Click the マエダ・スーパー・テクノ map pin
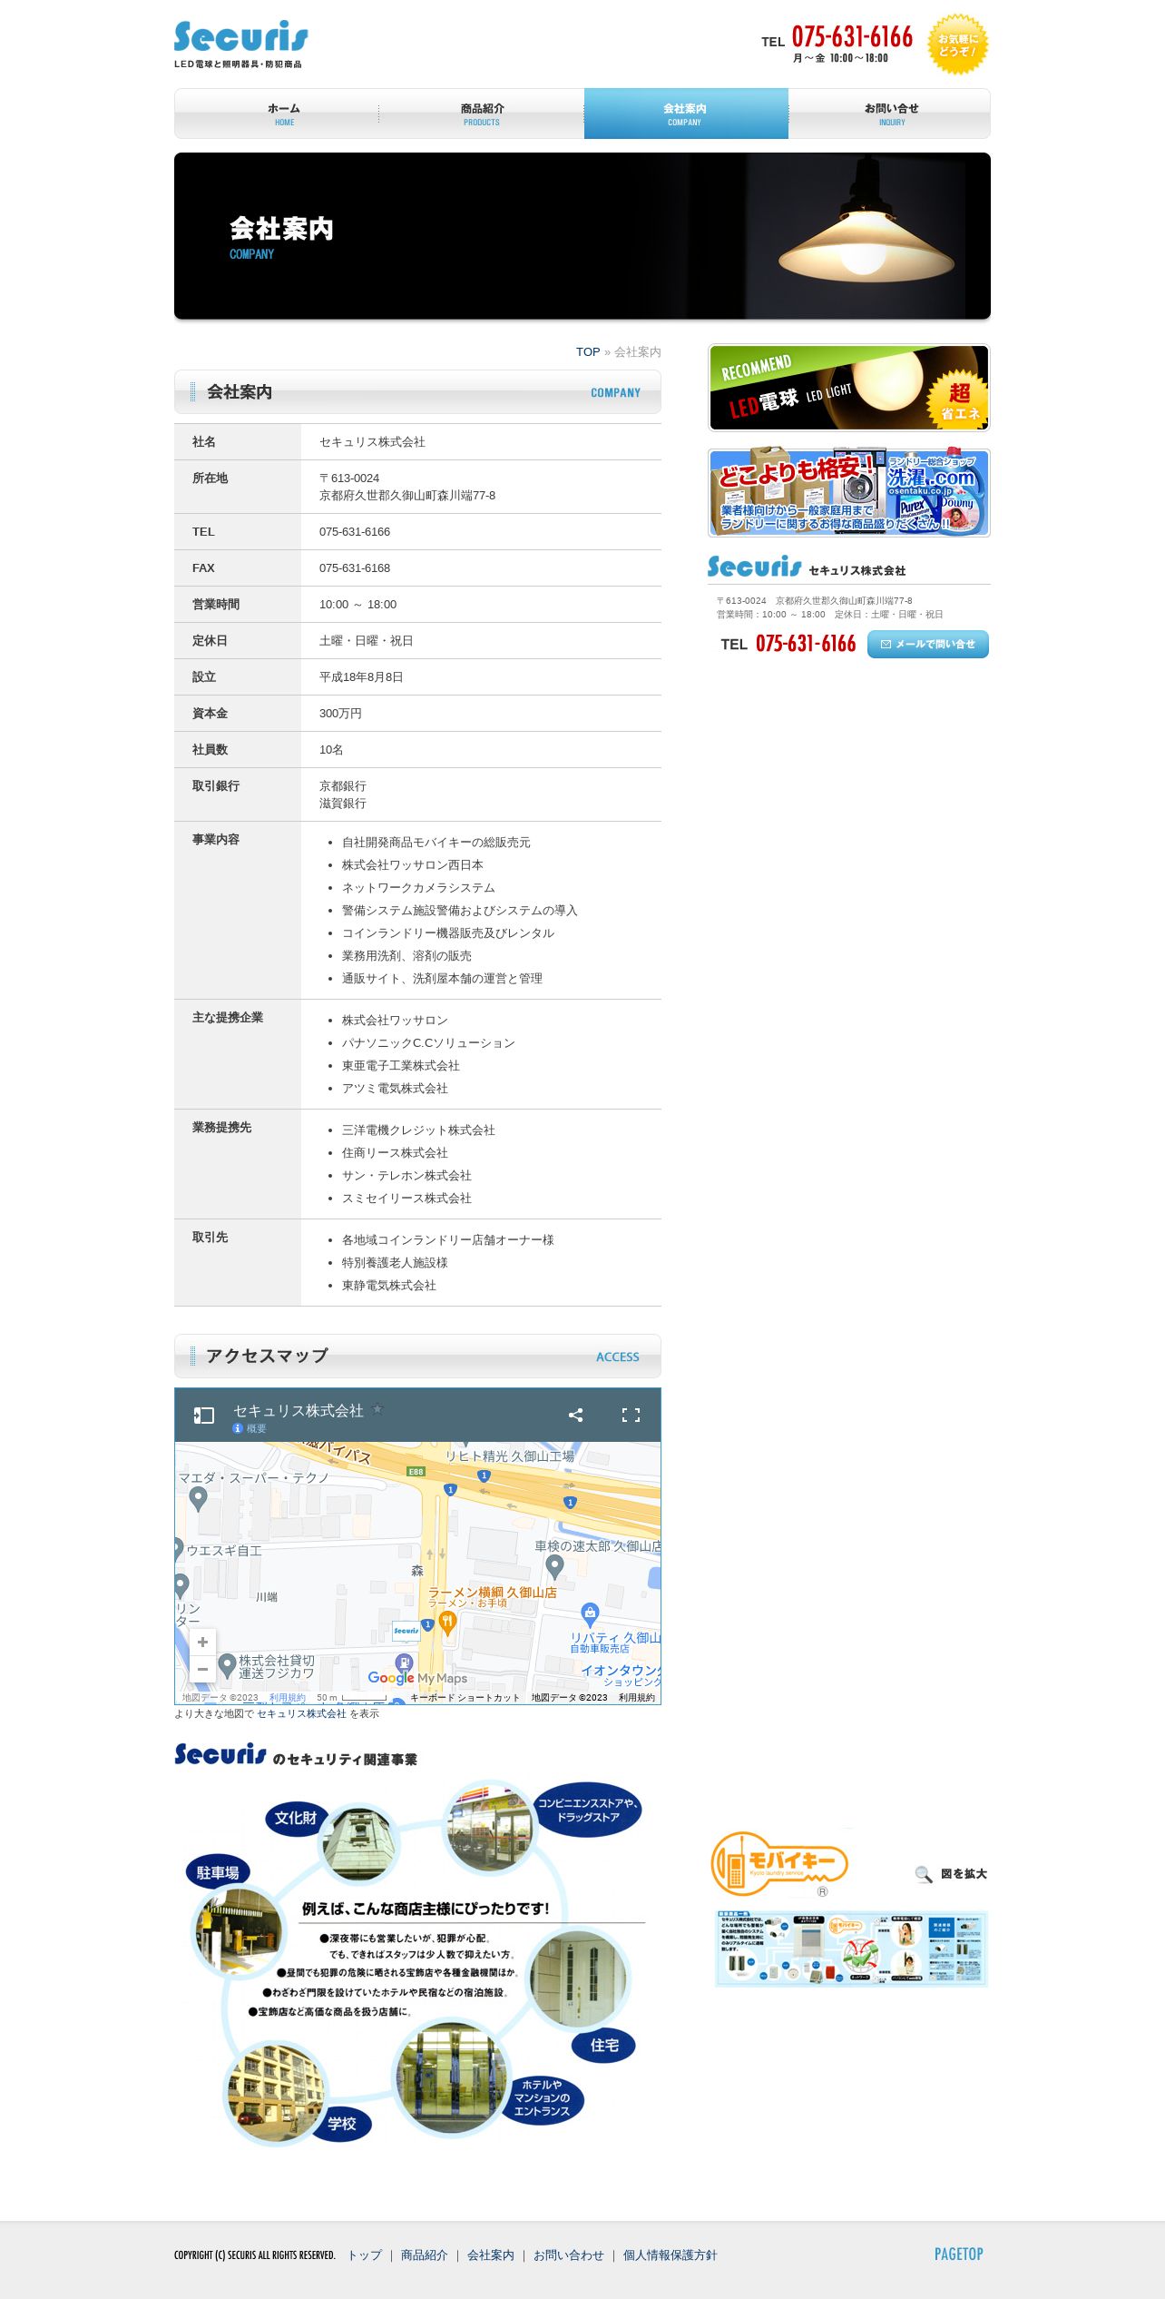The image size is (1165, 2299). coord(198,1499)
